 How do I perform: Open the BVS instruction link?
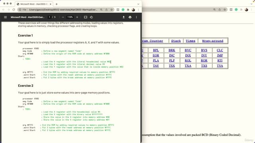pos(204,50)
